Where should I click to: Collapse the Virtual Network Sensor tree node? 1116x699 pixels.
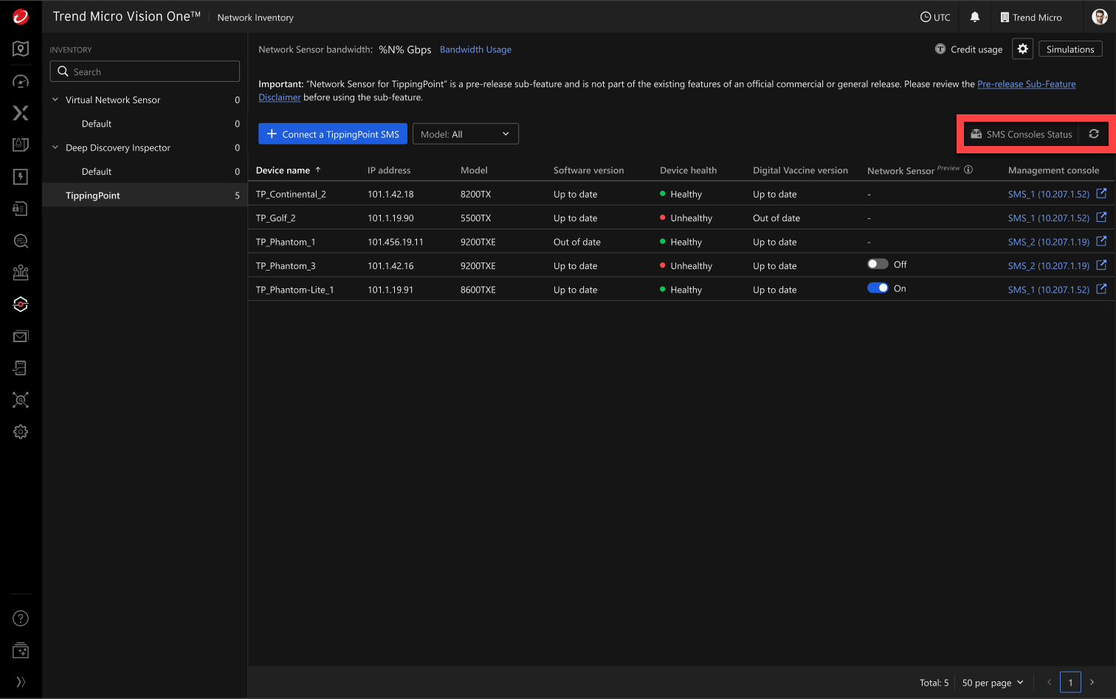[x=55, y=100]
